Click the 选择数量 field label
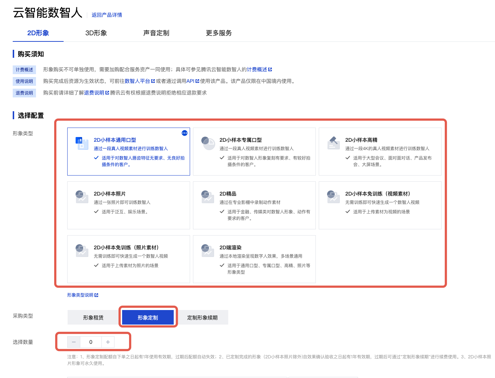Viewport: 495px width, 378px height. point(23,342)
